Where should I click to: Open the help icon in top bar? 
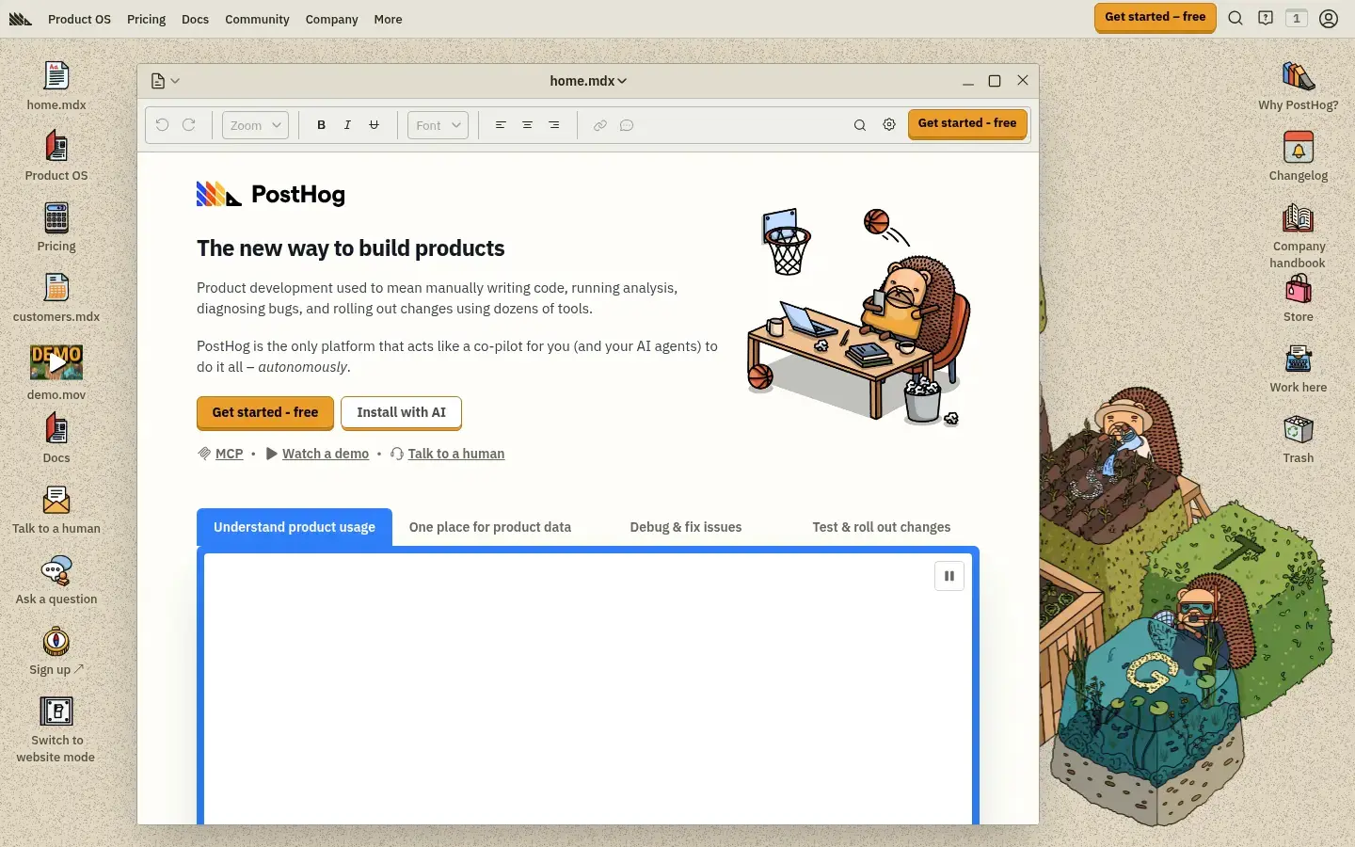coord(1266,18)
